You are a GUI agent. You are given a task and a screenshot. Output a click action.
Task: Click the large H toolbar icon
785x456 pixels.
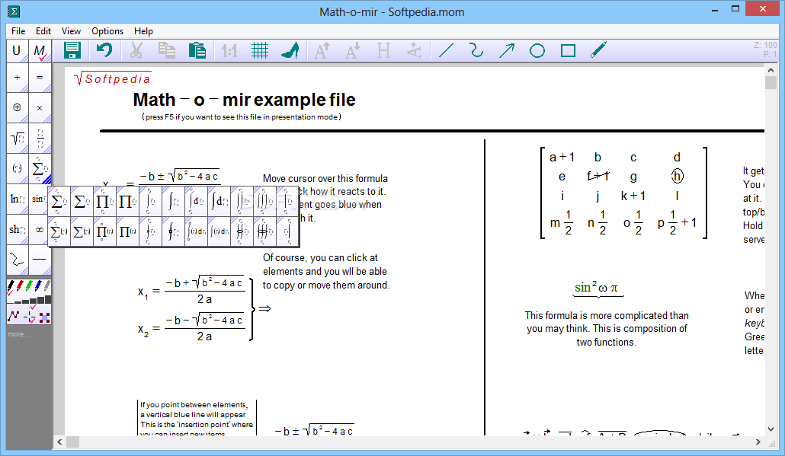[384, 50]
